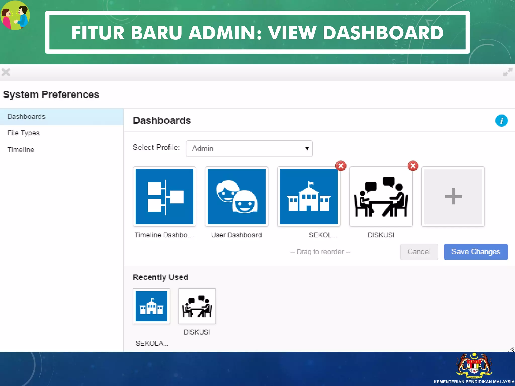Remove the DISKUSI dashboard via red X

pos(413,166)
